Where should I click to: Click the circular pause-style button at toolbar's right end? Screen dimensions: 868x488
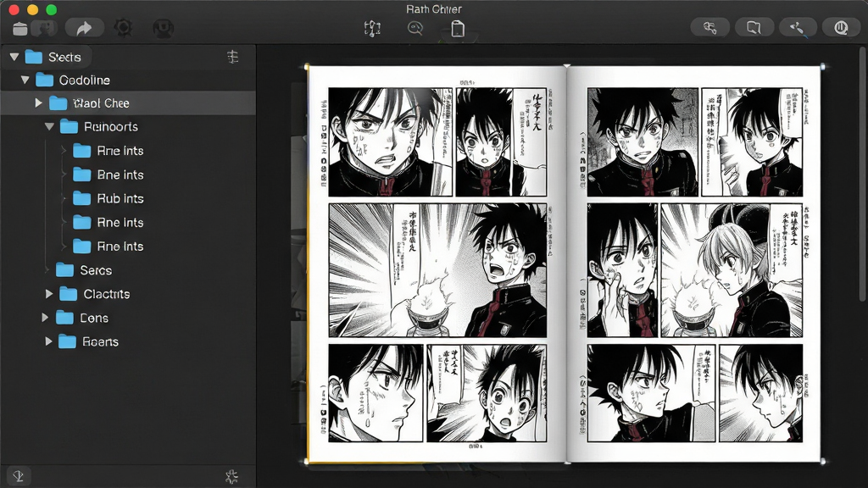[x=841, y=27]
